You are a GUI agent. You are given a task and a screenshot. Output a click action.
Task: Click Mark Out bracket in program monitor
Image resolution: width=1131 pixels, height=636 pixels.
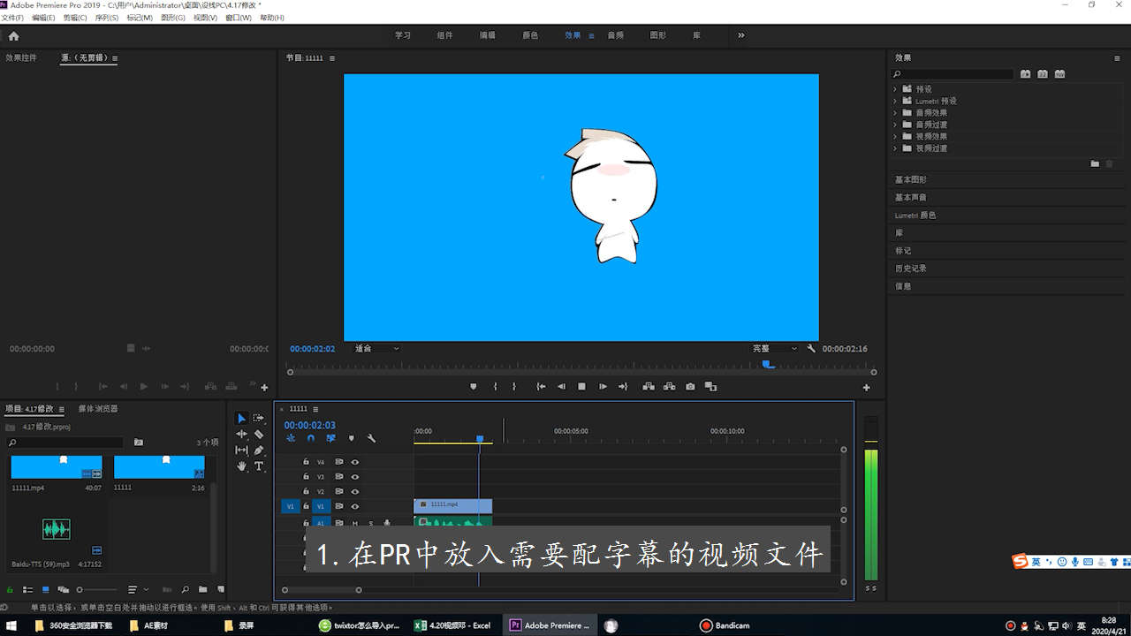[x=514, y=387]
